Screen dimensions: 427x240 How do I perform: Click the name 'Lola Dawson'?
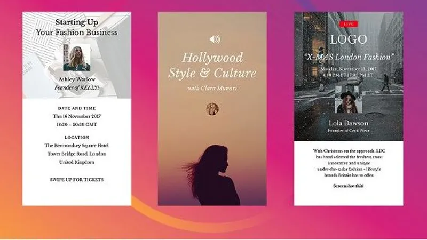click(x=349, y=123)
